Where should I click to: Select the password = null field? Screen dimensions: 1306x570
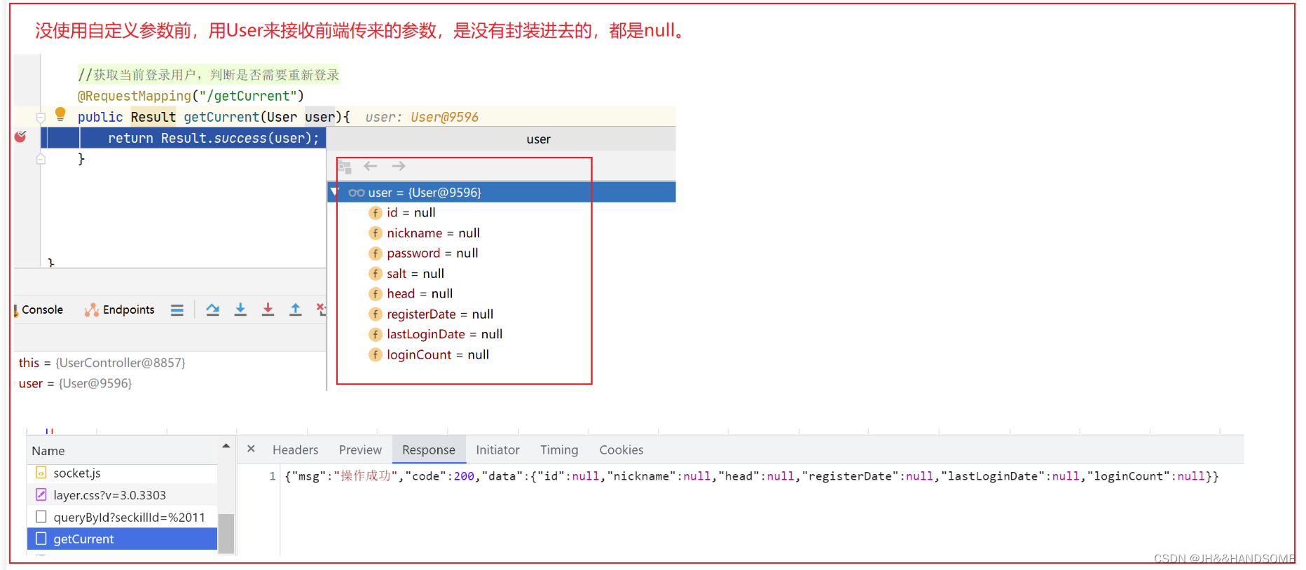coord(432,253)
